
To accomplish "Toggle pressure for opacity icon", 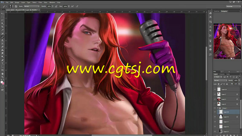I will click(56, 6).
